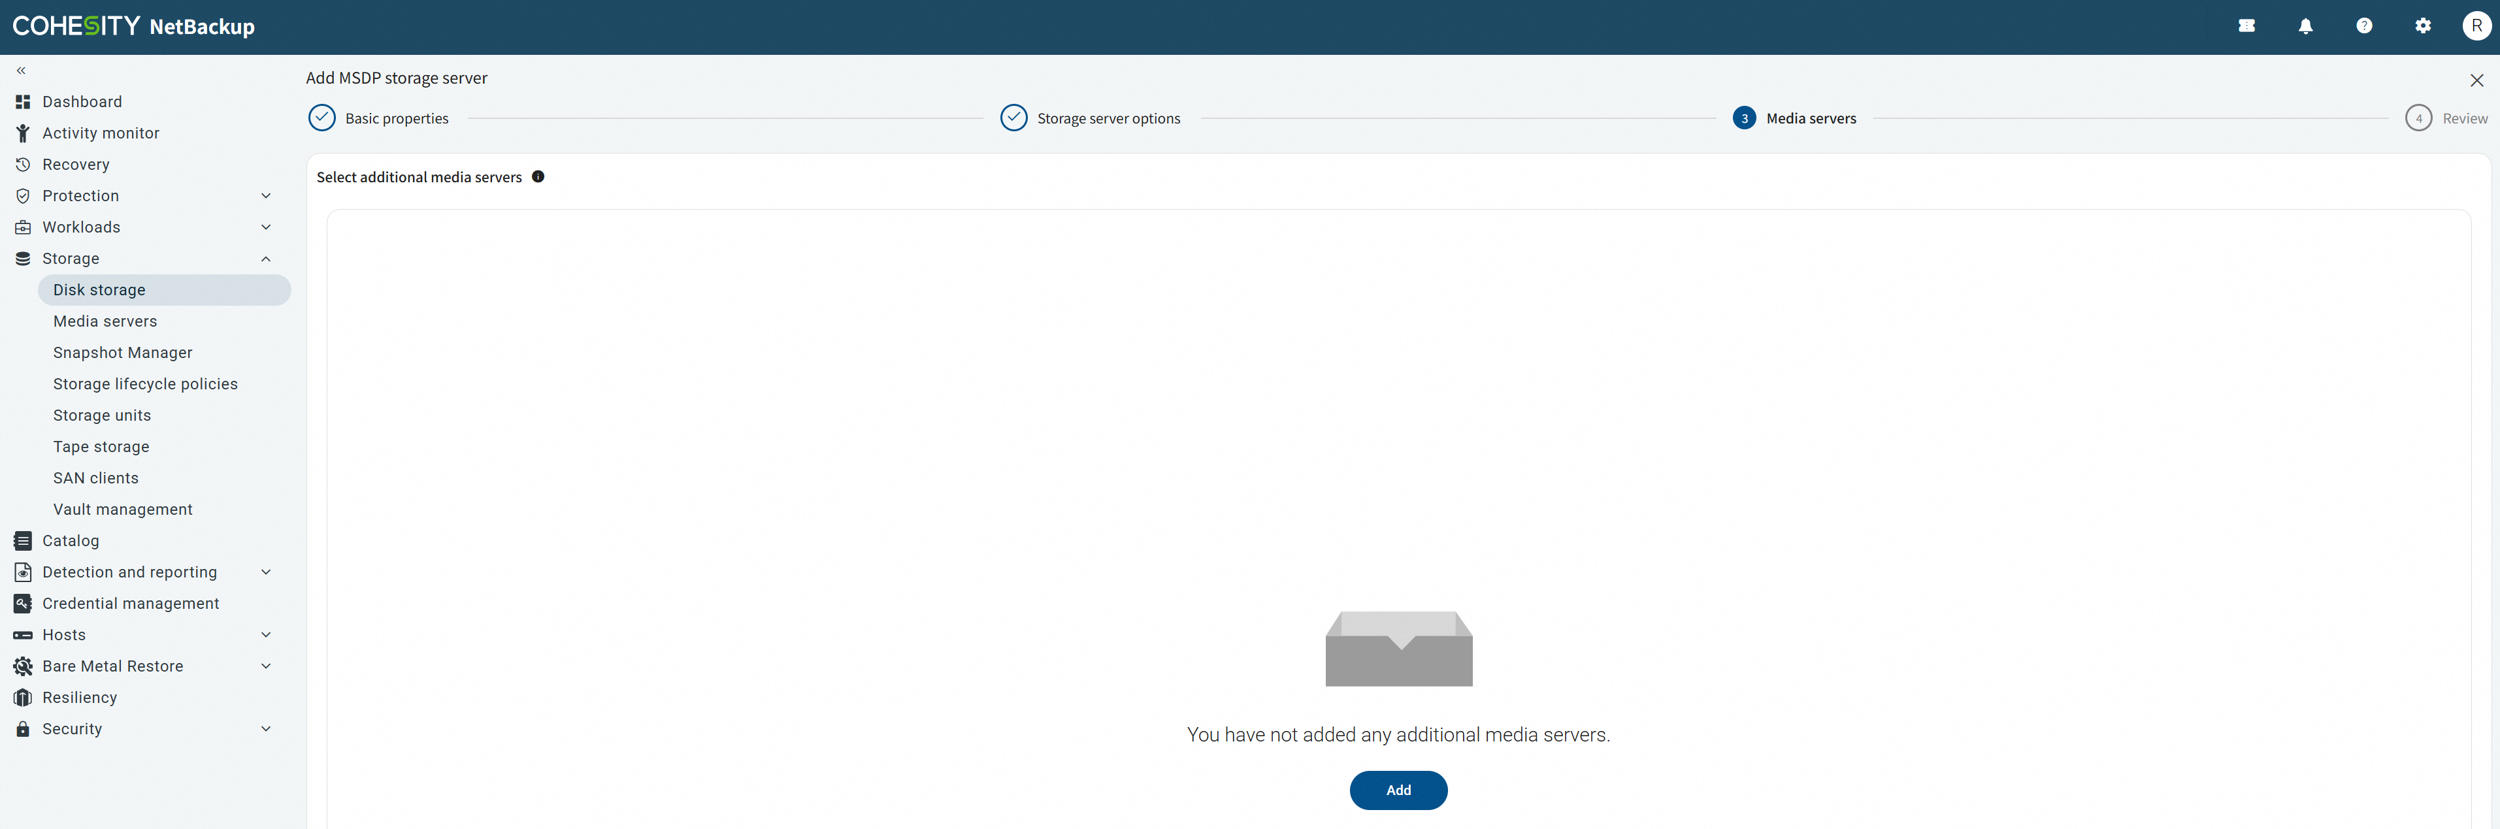Open the Catalog page

71,541
